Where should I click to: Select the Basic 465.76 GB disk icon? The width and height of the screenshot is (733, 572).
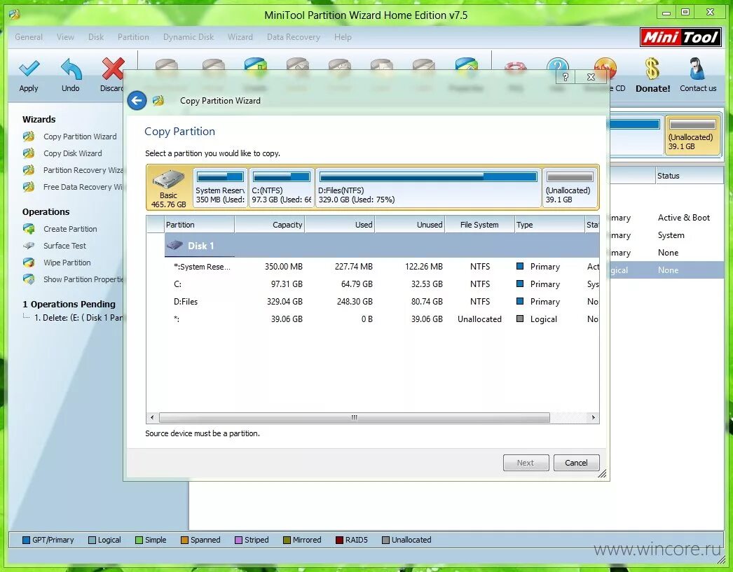click(x=169, y=188)
